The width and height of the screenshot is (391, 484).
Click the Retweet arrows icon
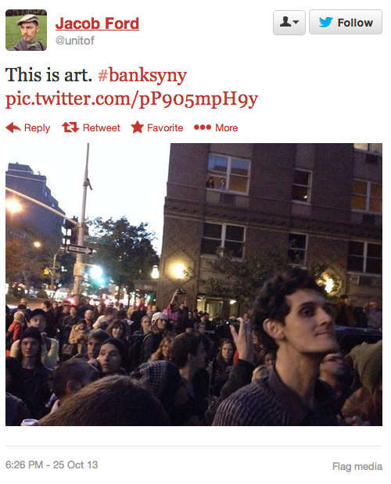tap(70, 127)
